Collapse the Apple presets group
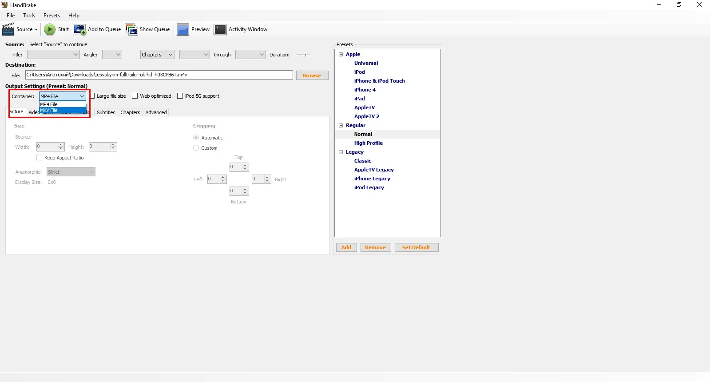 click(x=341, y=54)
